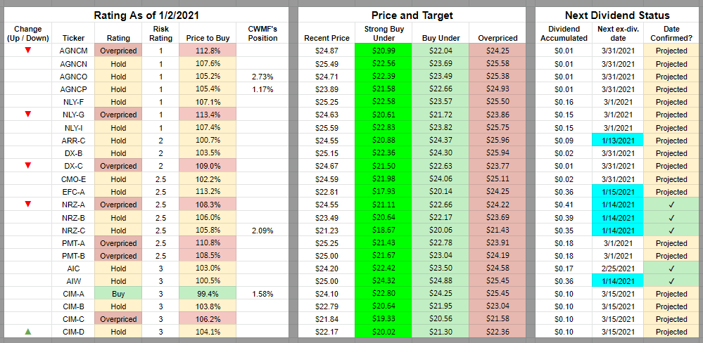Screen dimensions: 703x343
Task: Select the 'CWMF's Position' column header
Action: click(263, 33)
